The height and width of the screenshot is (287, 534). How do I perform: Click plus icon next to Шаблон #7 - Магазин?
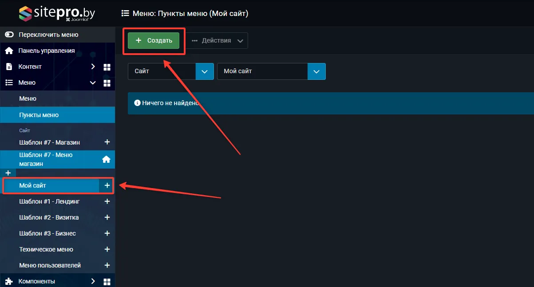pos(107,142)
